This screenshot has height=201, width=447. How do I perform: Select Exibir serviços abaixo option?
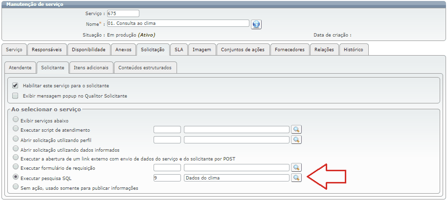17,120
